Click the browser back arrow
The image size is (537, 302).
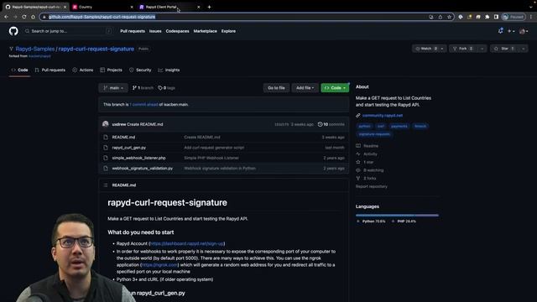click(x=7, y=17)
